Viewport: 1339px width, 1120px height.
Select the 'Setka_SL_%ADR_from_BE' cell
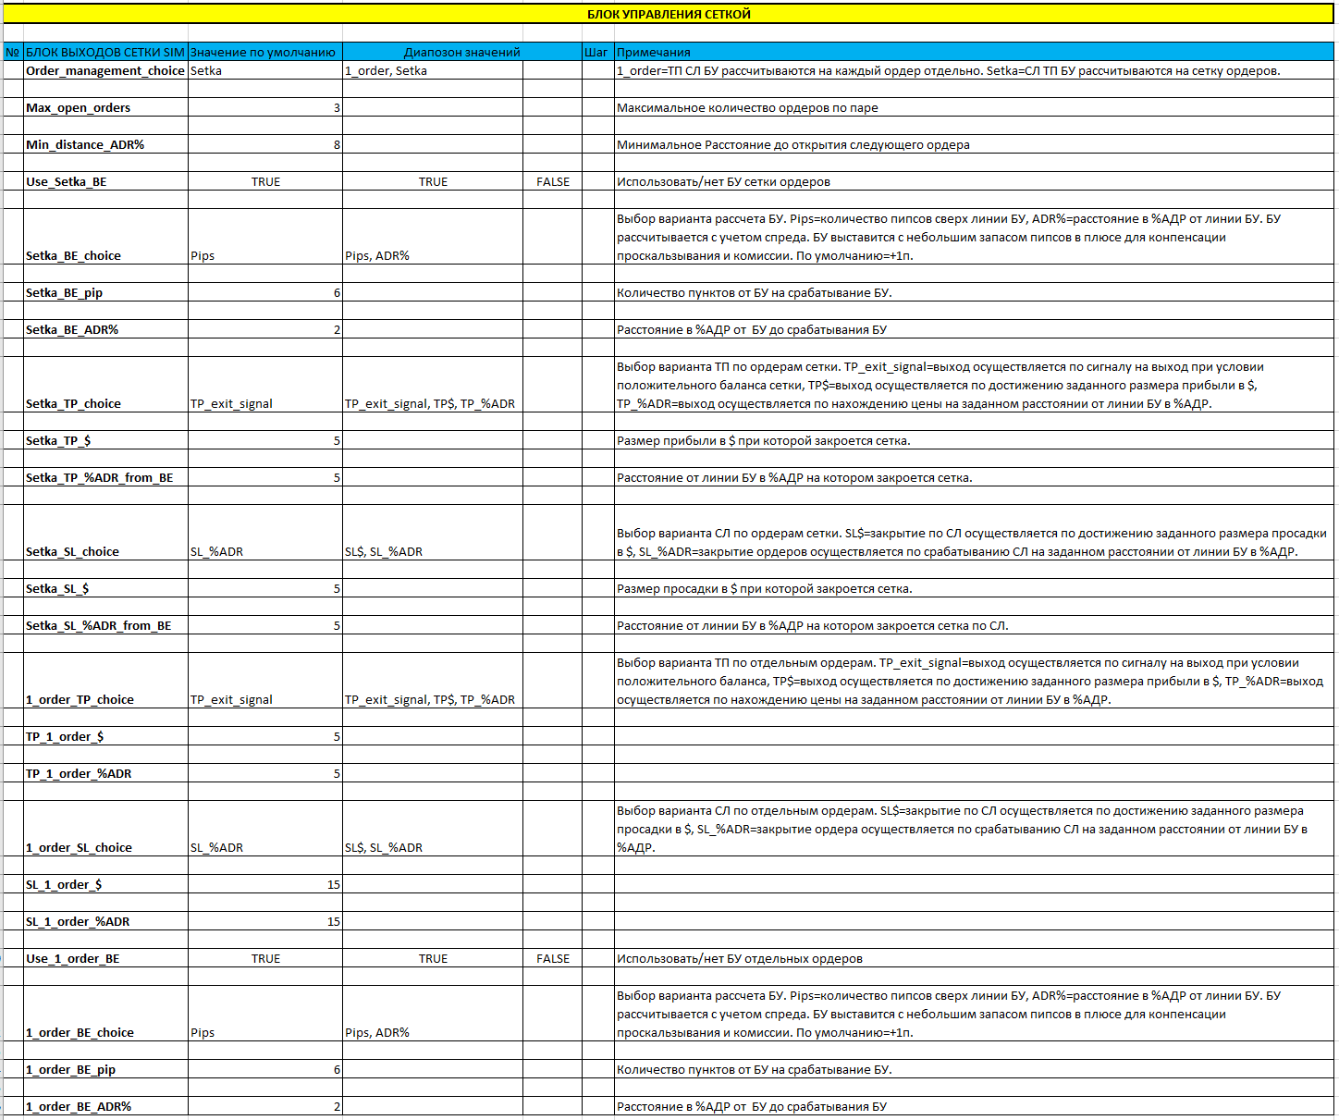[105, 625]
